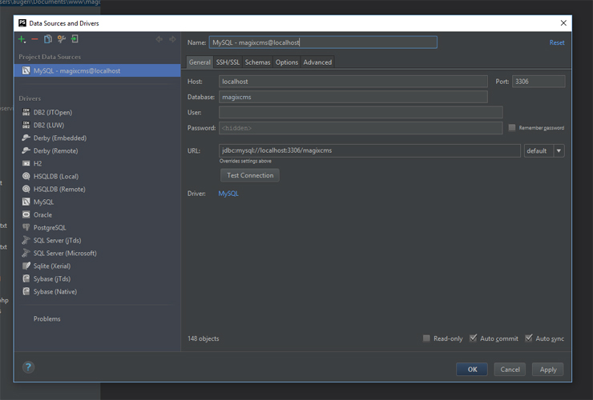Viewport: 593px width, 400px height.
Task: Switch to the SSH/SSL tab
Action: [x=228, y=62]
